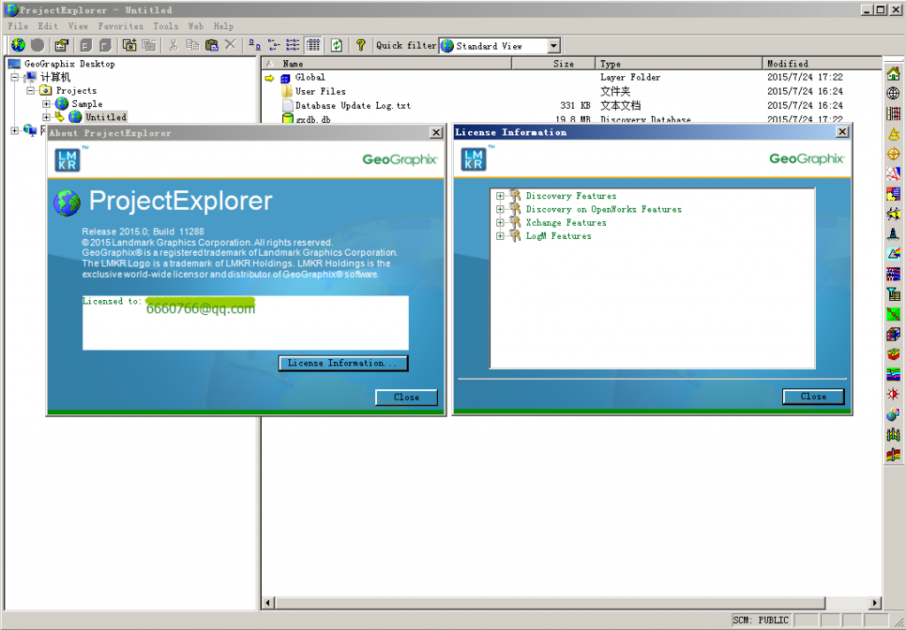
Task: Click the green square red-dotted line icon
Action: [894, 314]
